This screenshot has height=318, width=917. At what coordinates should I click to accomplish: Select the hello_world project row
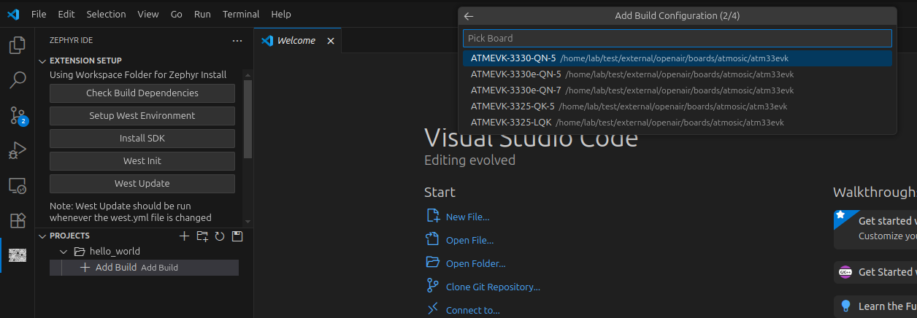[144, 252]
